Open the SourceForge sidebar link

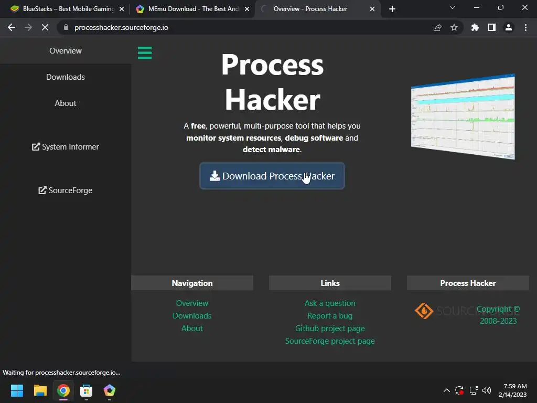coord(66,190)
